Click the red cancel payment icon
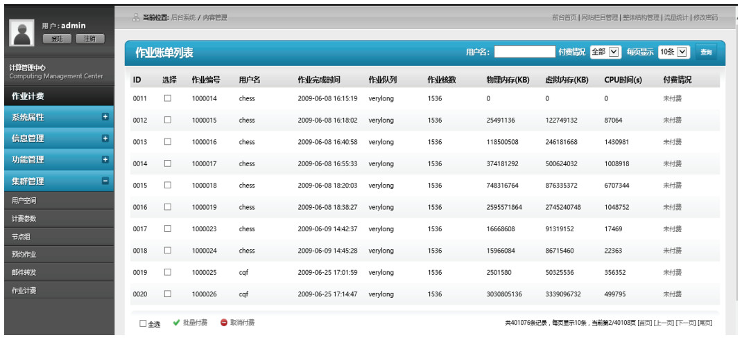742x340 pixels. point(224,323)
